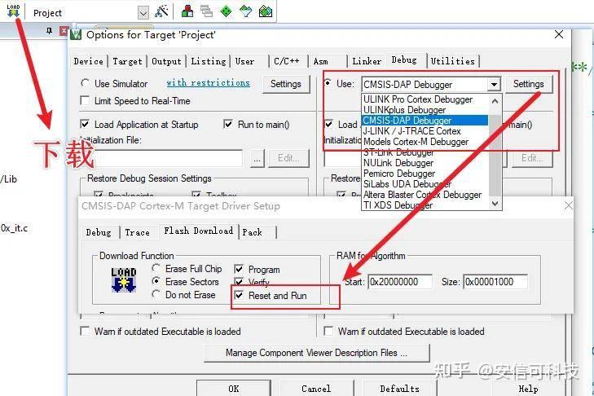Click the LOAD download icon in toolbar

tap(13, 11)
